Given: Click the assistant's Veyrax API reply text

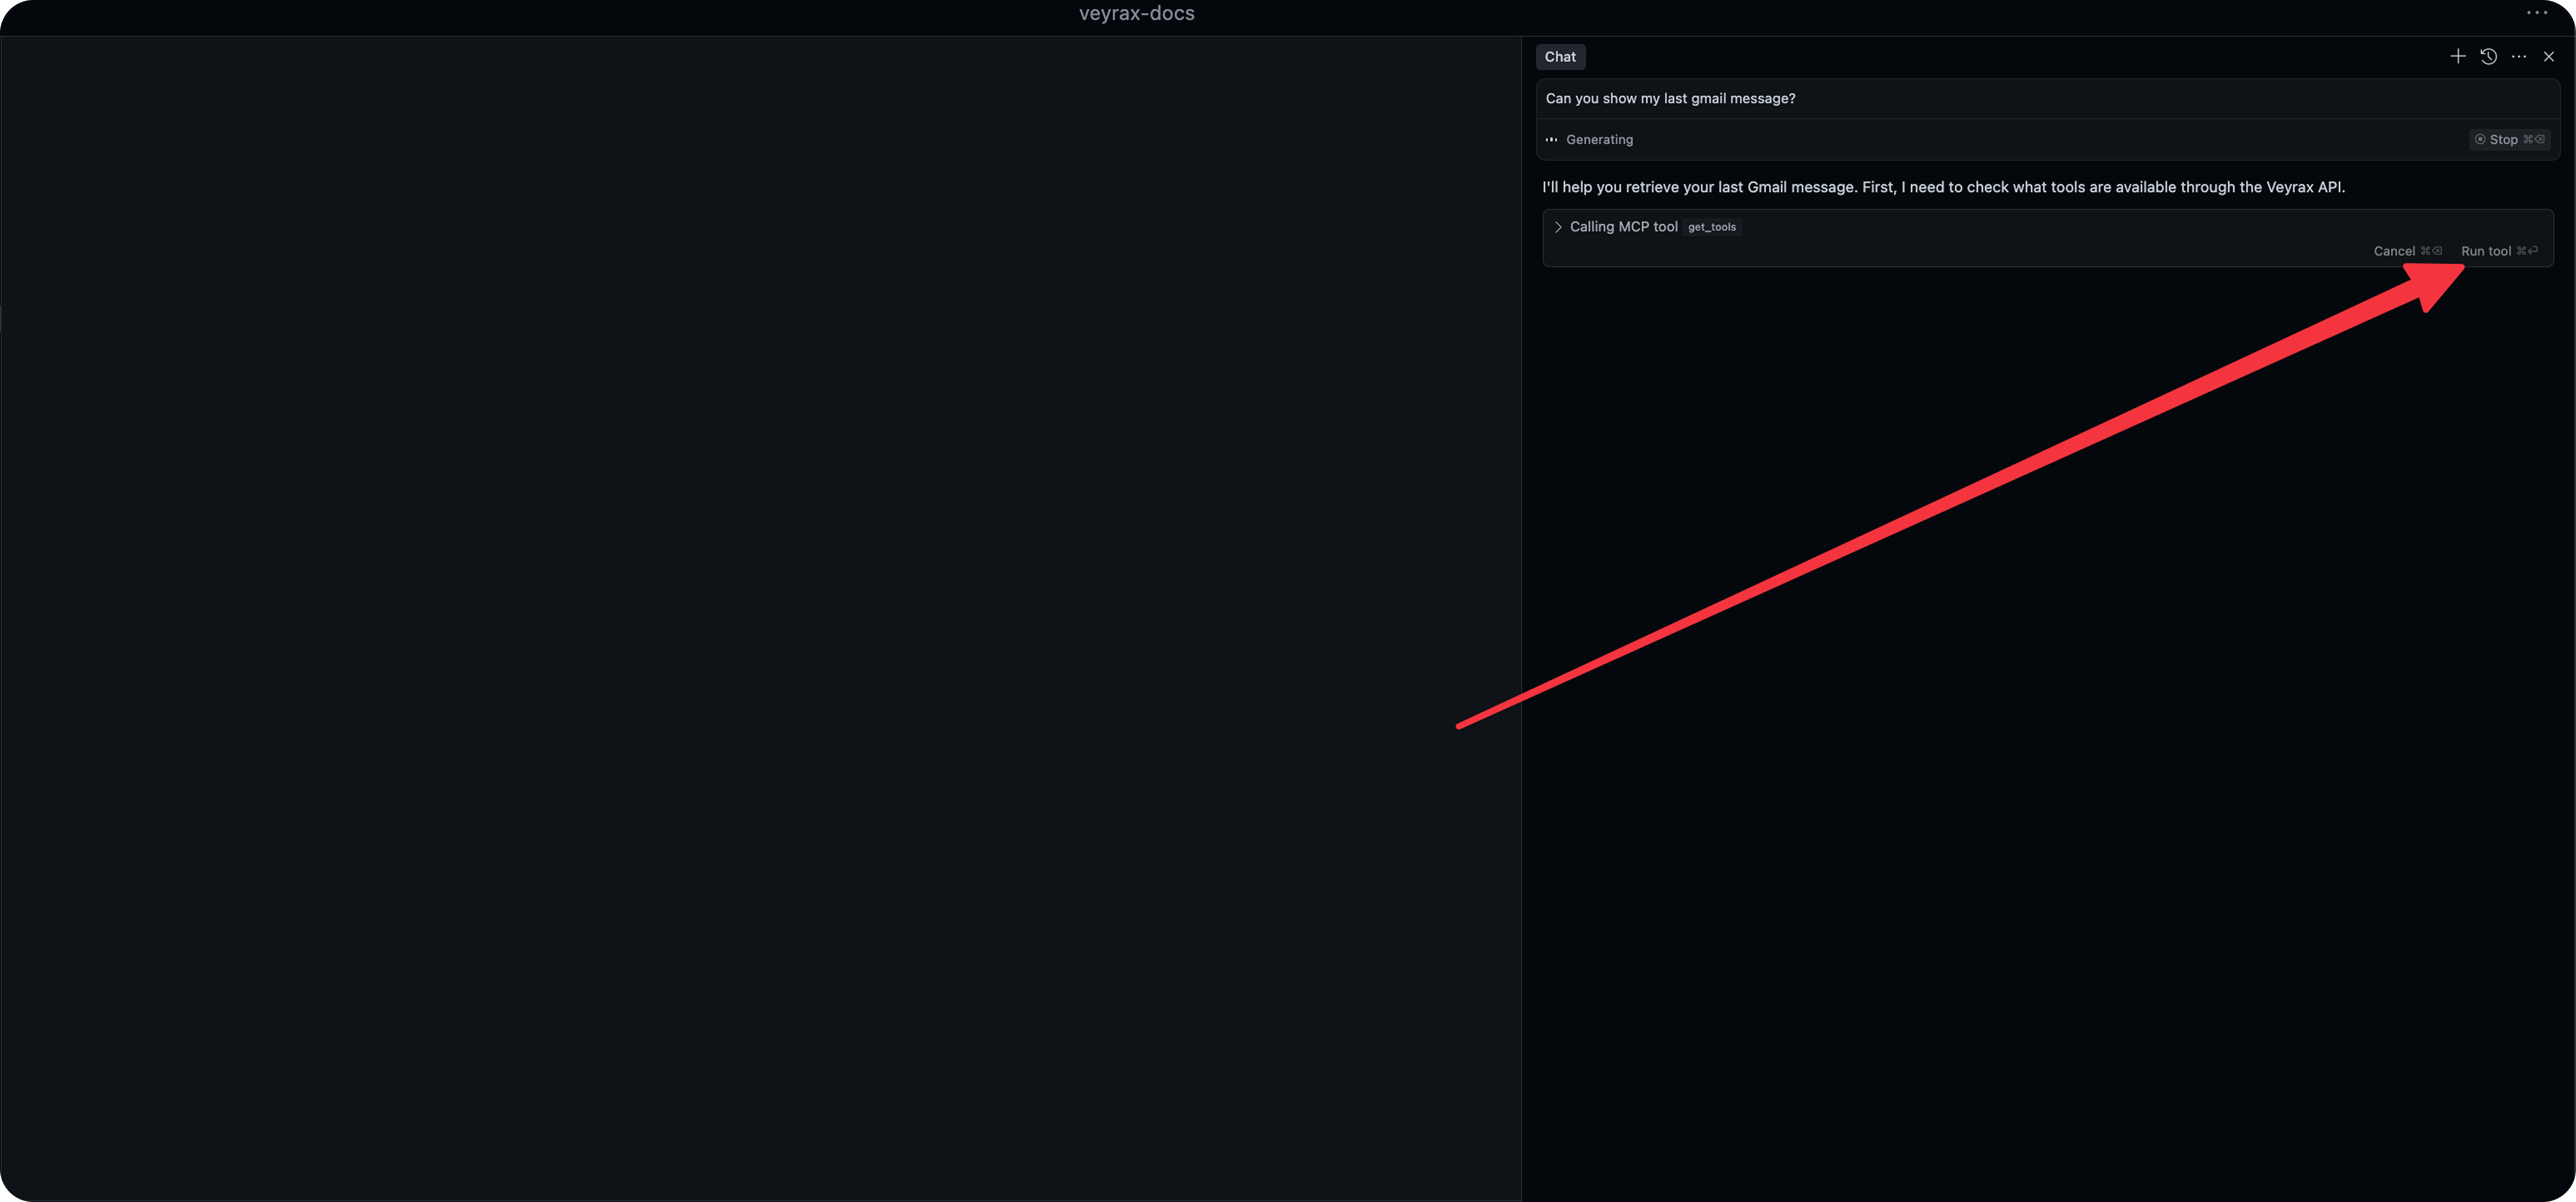Looking at the screenshot, I should click(1942, 187).
